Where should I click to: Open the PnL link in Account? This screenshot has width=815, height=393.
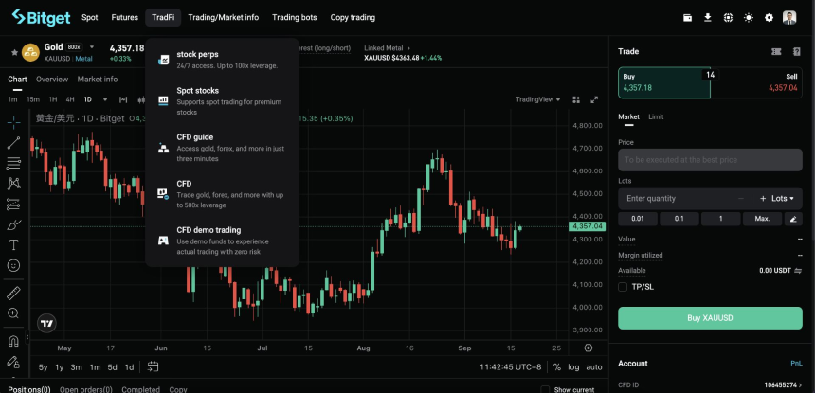[x=796, y=364]
